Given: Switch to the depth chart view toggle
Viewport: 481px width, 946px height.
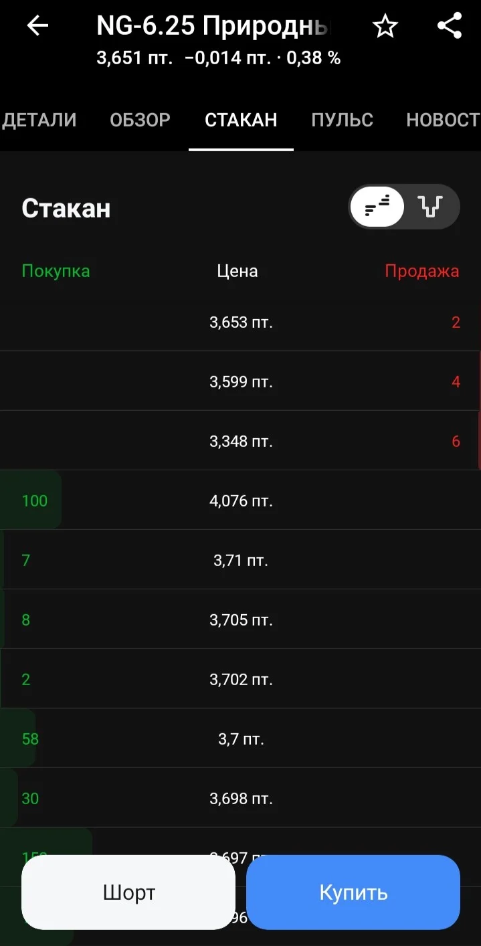Looking at the screenshot, I should (431, 207).
